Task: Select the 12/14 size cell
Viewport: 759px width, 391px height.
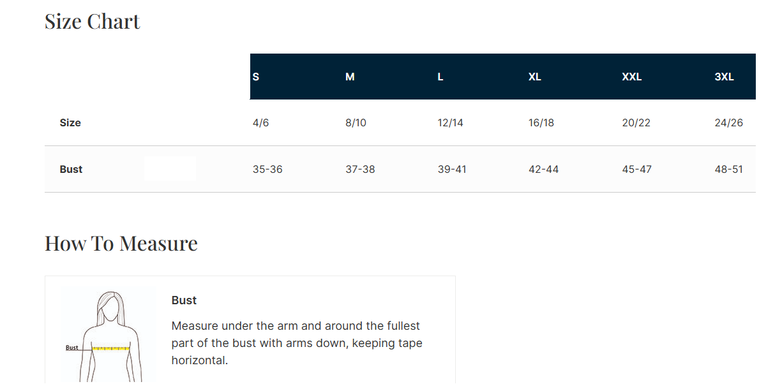Action: click(x=451, y=122)
